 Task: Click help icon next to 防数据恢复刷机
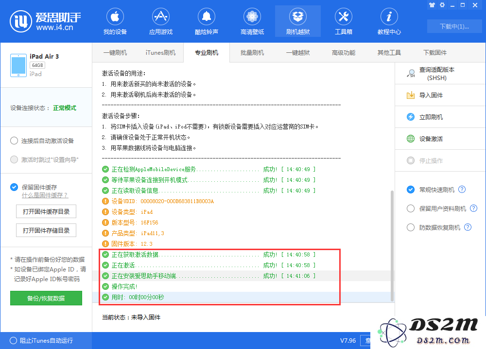tap(468, 227)
